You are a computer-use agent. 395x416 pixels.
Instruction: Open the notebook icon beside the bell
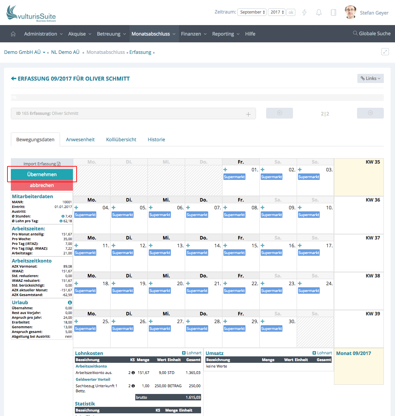coord(333,13)
